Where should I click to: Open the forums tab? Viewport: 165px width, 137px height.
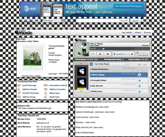tap(147, 32)
